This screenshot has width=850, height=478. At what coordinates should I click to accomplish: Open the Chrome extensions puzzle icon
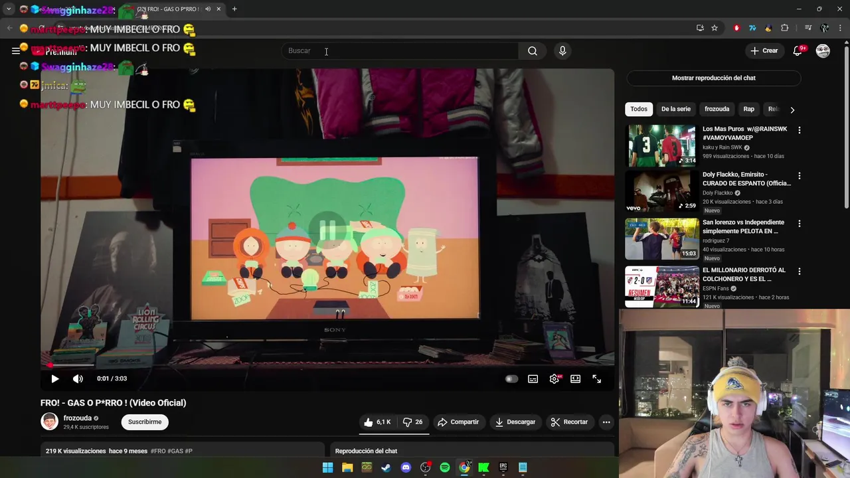784,28
